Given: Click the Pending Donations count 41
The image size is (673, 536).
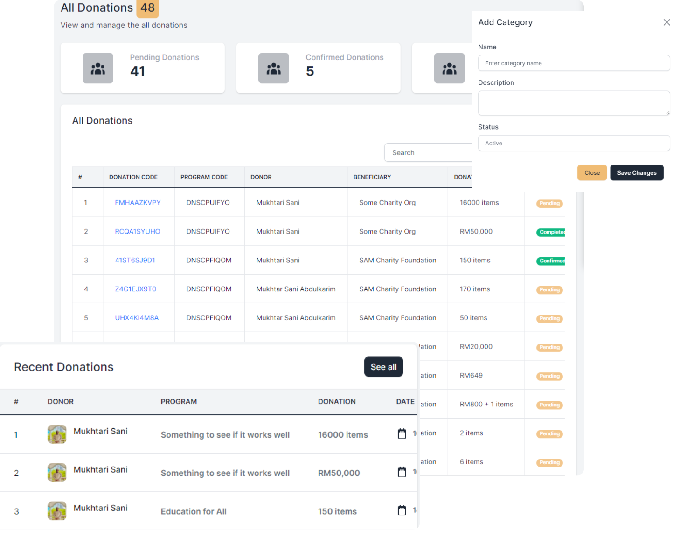Looking at the screenshot, I should point(138,71).
